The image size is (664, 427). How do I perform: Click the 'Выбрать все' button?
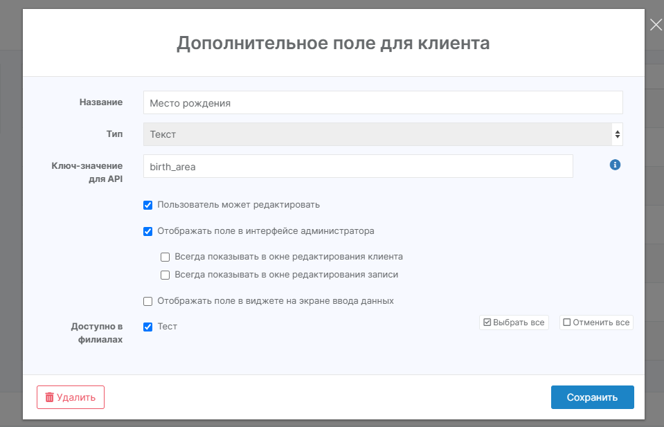514,322
